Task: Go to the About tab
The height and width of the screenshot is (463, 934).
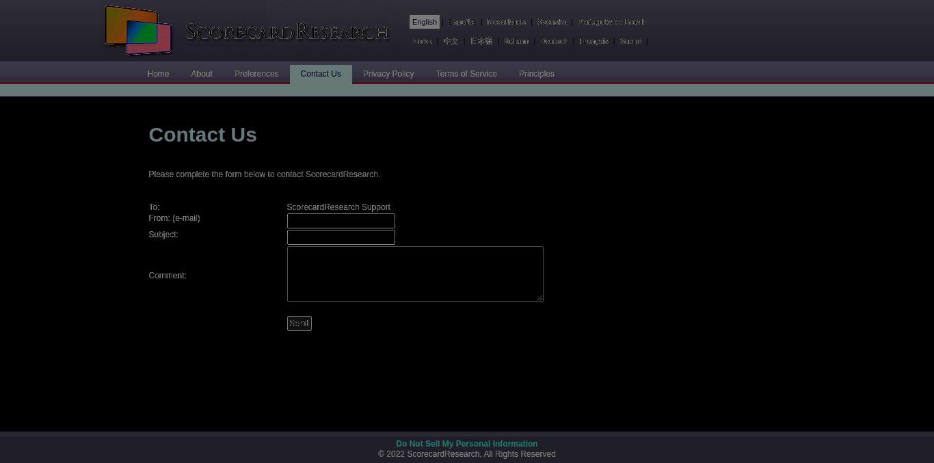Action: pos(202,74)
